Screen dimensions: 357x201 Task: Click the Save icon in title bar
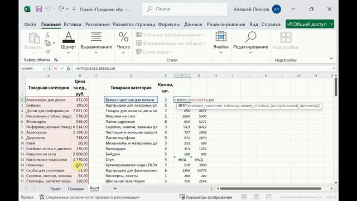click(39, 9)
